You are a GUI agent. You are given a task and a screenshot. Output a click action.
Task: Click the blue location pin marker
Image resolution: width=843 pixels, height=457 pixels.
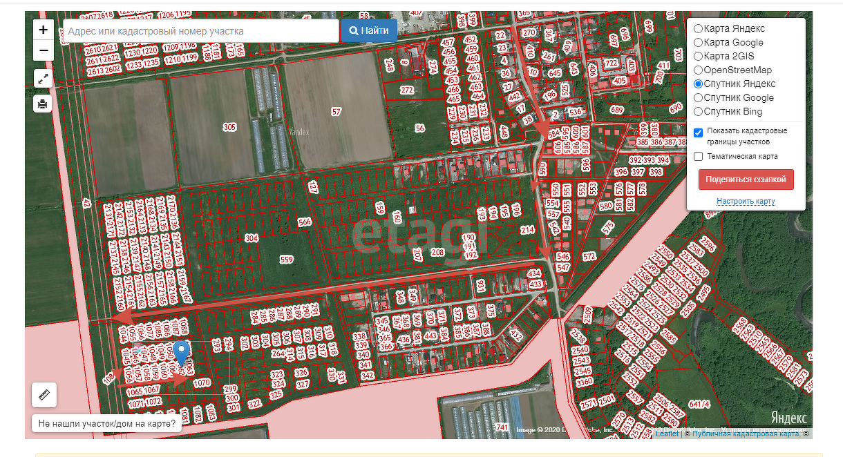click(181, 352)
